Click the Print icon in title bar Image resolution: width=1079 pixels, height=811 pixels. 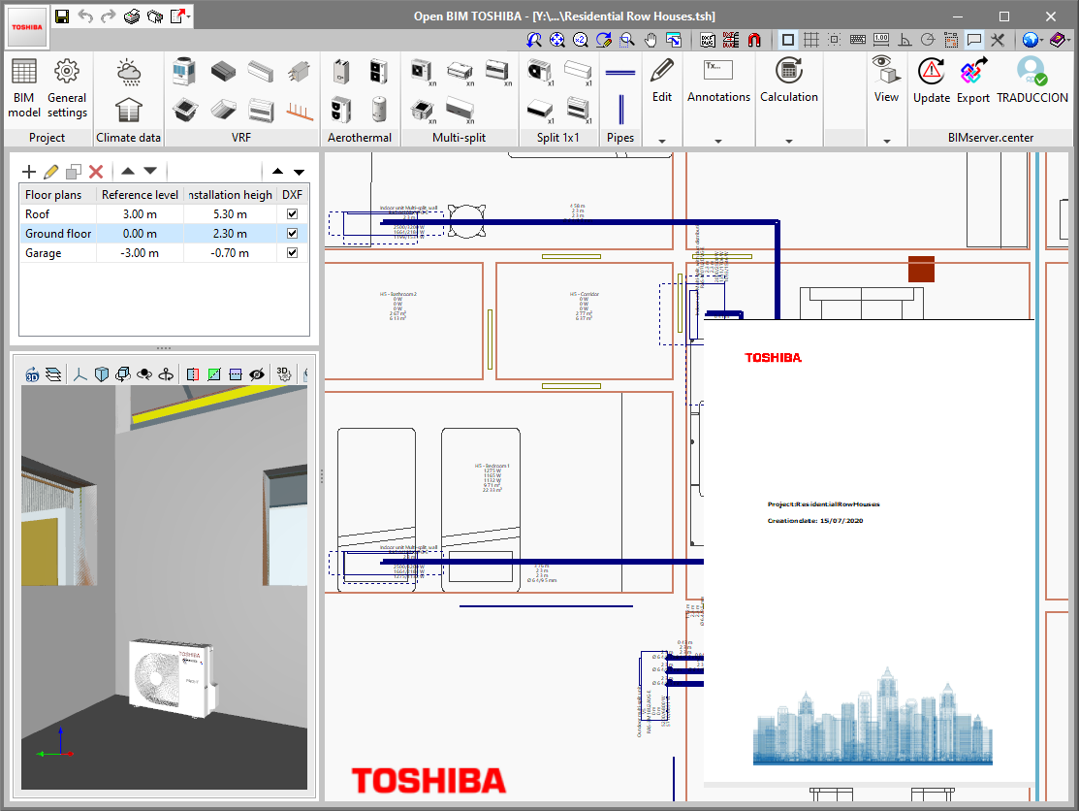tap(132, 16)
